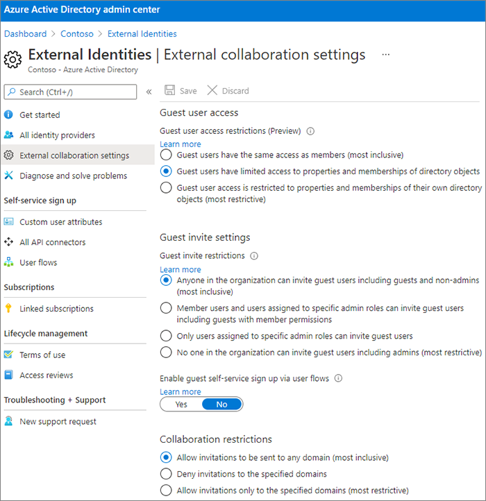Toggle self-service sign up to No
The width and height of the screenshot is (486, 501).
pyautogui.click(x=222, y=404)
